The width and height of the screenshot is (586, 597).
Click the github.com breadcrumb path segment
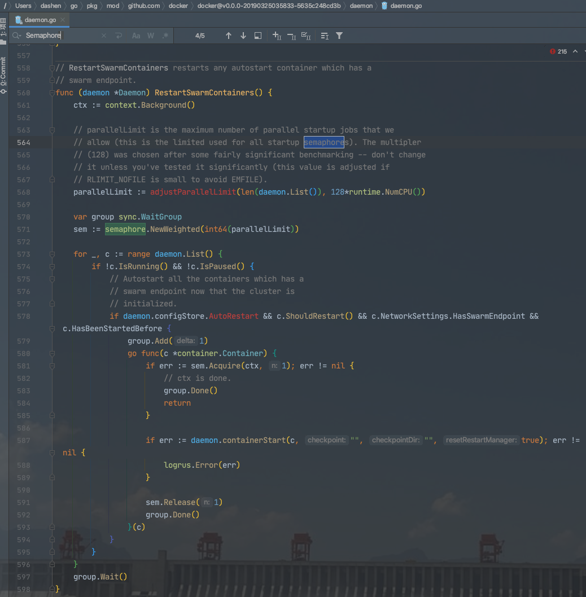coord(144,6)
